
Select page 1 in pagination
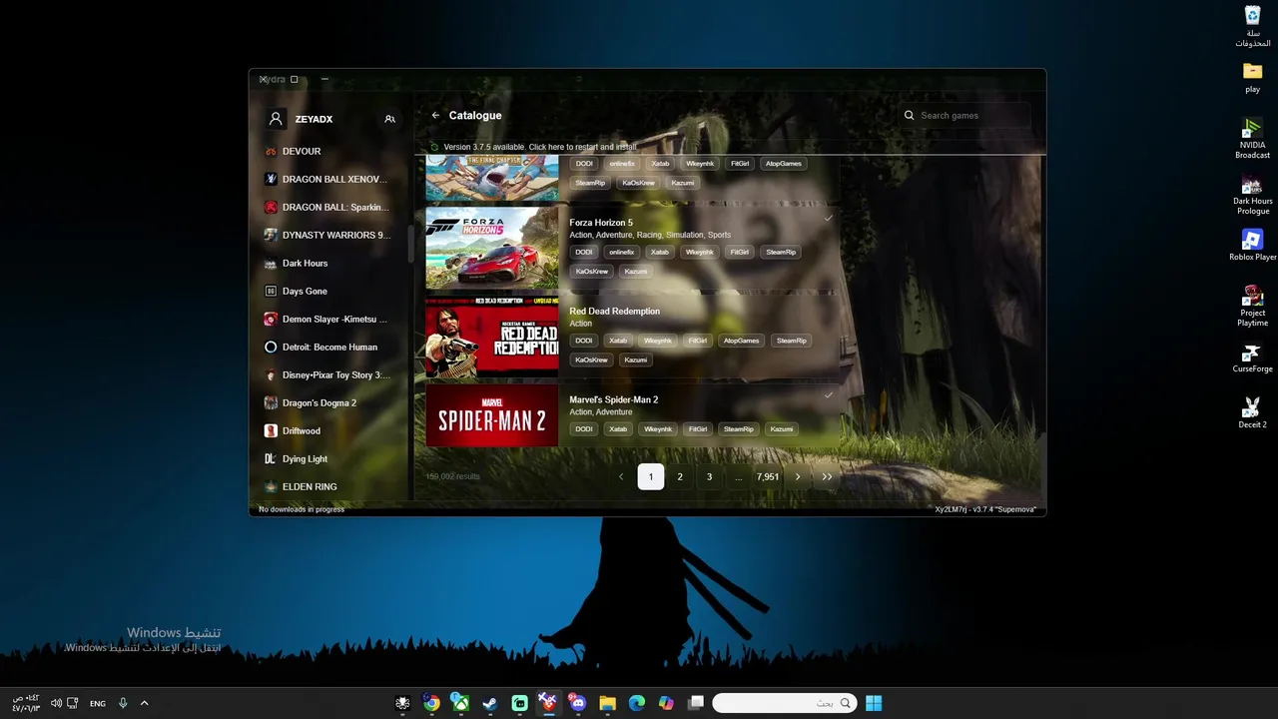coord(651,477)
